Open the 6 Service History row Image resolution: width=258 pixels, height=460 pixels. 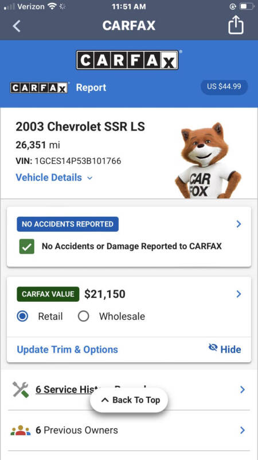[129, 390]
